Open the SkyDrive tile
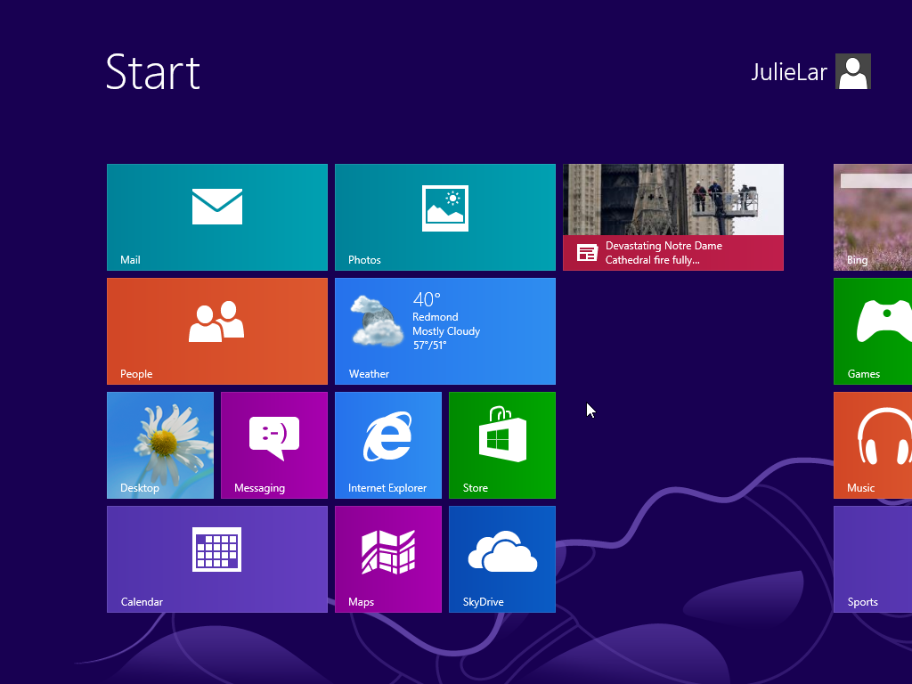Viewport: 912px width, 684px height. coord(502,559)
